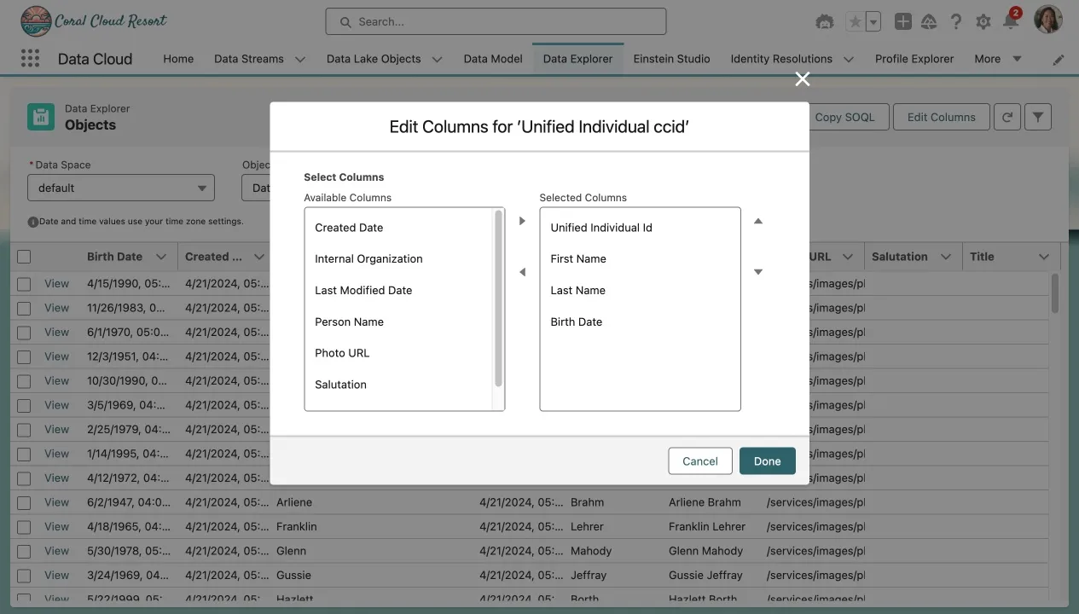The height and width of the screenshot is (614, 1079).
Task: Check the row checkbox for Arliene Brahm
Action: pyautogui.click(x=24, y=503)
